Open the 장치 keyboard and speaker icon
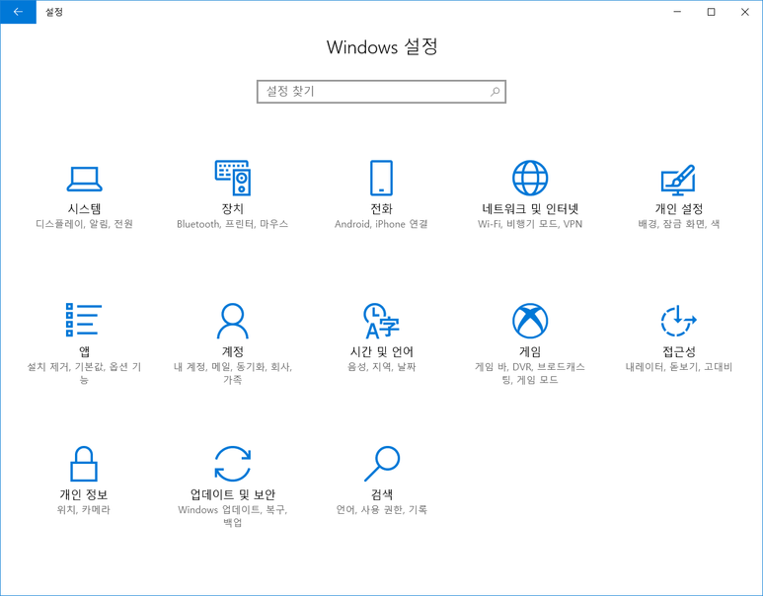763x596 pixels. pyautogui.click(x=233, y=178)
